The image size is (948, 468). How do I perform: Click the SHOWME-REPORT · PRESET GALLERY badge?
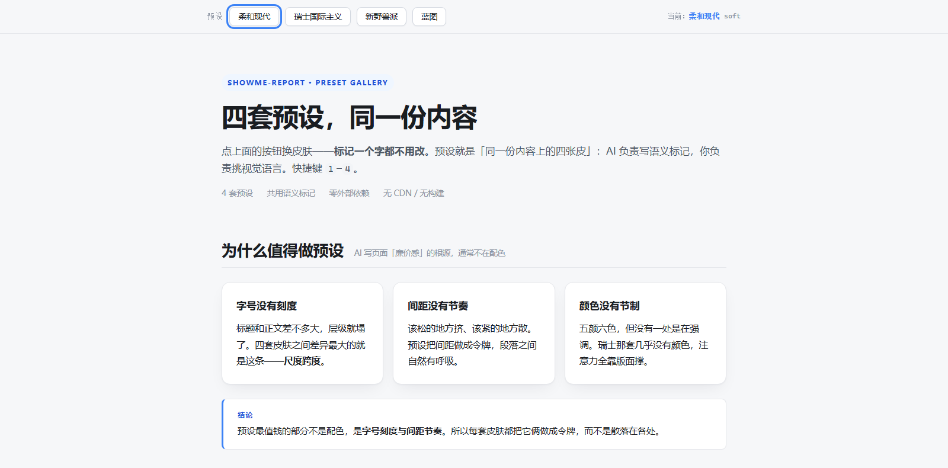coord(308,83)
